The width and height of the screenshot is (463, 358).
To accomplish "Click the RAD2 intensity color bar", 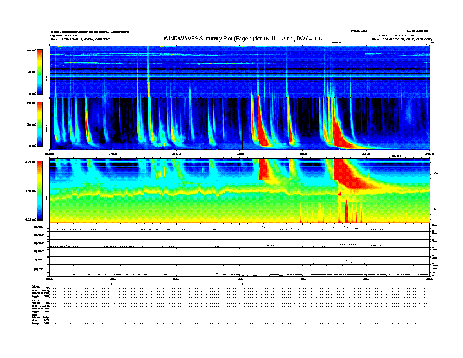I will coord(40,72).
